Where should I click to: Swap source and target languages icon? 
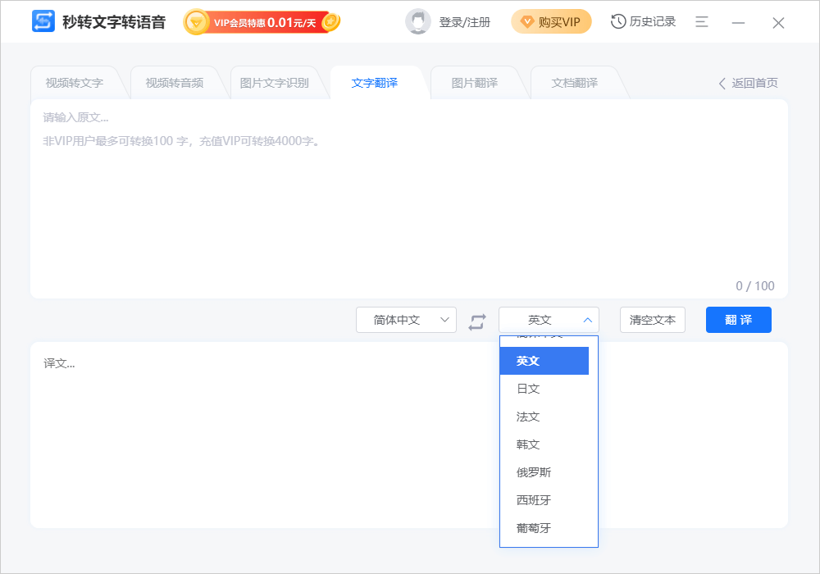click(x=477, y=321)
